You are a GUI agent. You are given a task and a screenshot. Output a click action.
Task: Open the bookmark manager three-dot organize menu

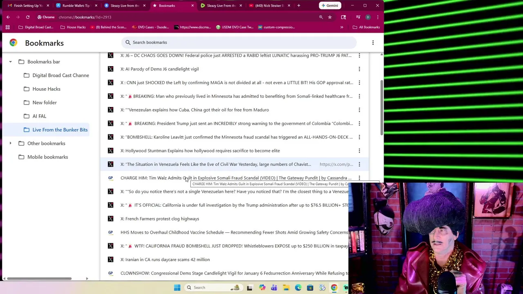(x=373, y=42)
